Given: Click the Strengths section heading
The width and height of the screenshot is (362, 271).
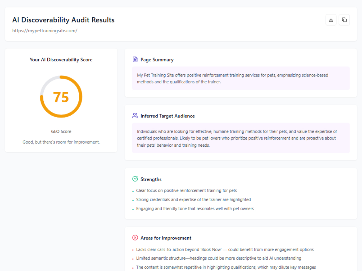Looking at the screenshot, I should pyautogui.click(x=151, y=179).
